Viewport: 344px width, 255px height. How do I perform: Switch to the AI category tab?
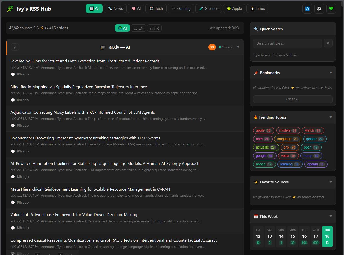coord(136,9)
